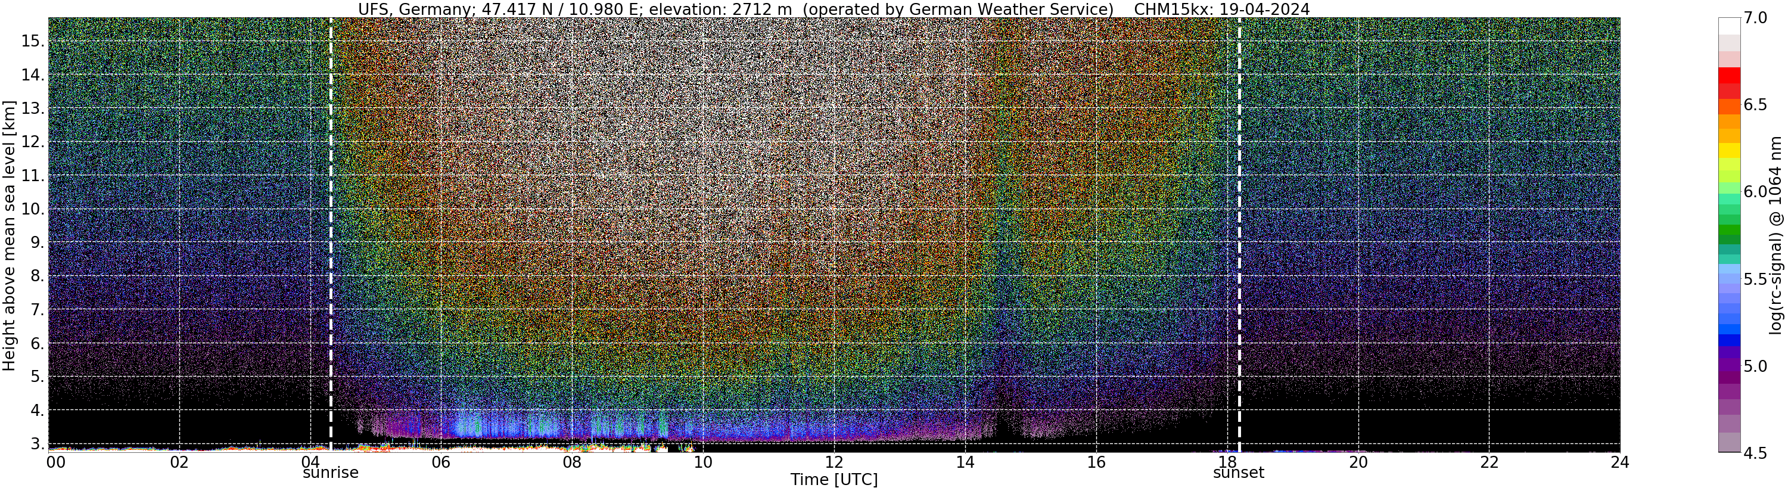The height and width of the screenshot is (491, 1788).
Task: Click the time axis tick label '06'
Action: [x=441, y=462]
